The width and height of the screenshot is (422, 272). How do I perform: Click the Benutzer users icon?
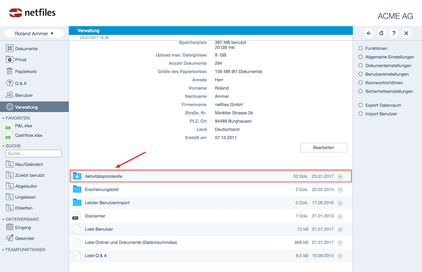coord(10,95)
